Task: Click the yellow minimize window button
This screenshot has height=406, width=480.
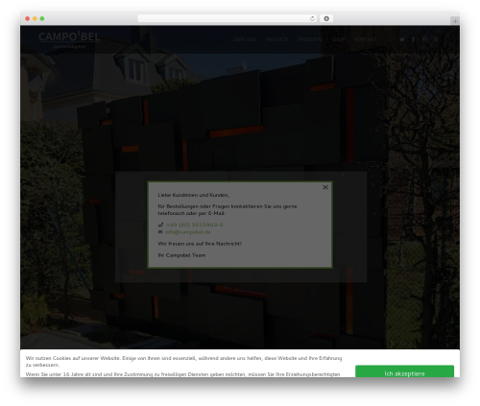Action: tap(35, 18)
